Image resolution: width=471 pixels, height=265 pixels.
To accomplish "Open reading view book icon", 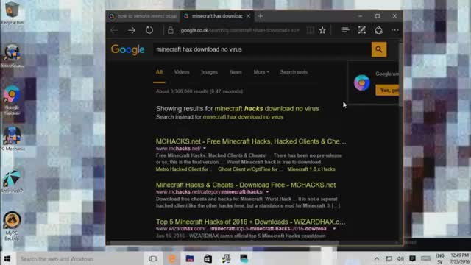I will 311,30.
